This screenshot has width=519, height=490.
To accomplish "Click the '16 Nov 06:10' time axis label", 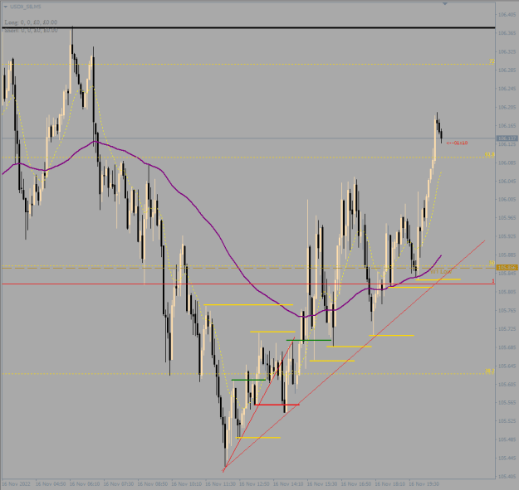I will coord(85,484).
